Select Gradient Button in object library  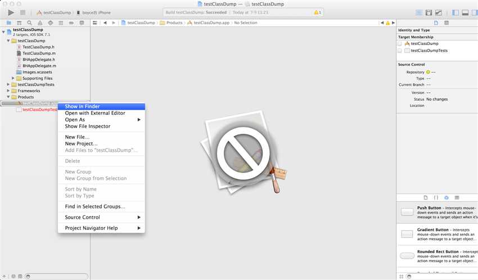point(438,234)
